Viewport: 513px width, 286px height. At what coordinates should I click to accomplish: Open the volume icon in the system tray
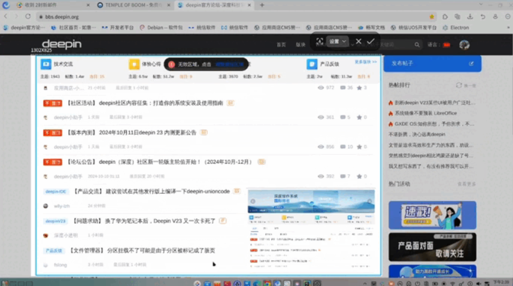478,284
